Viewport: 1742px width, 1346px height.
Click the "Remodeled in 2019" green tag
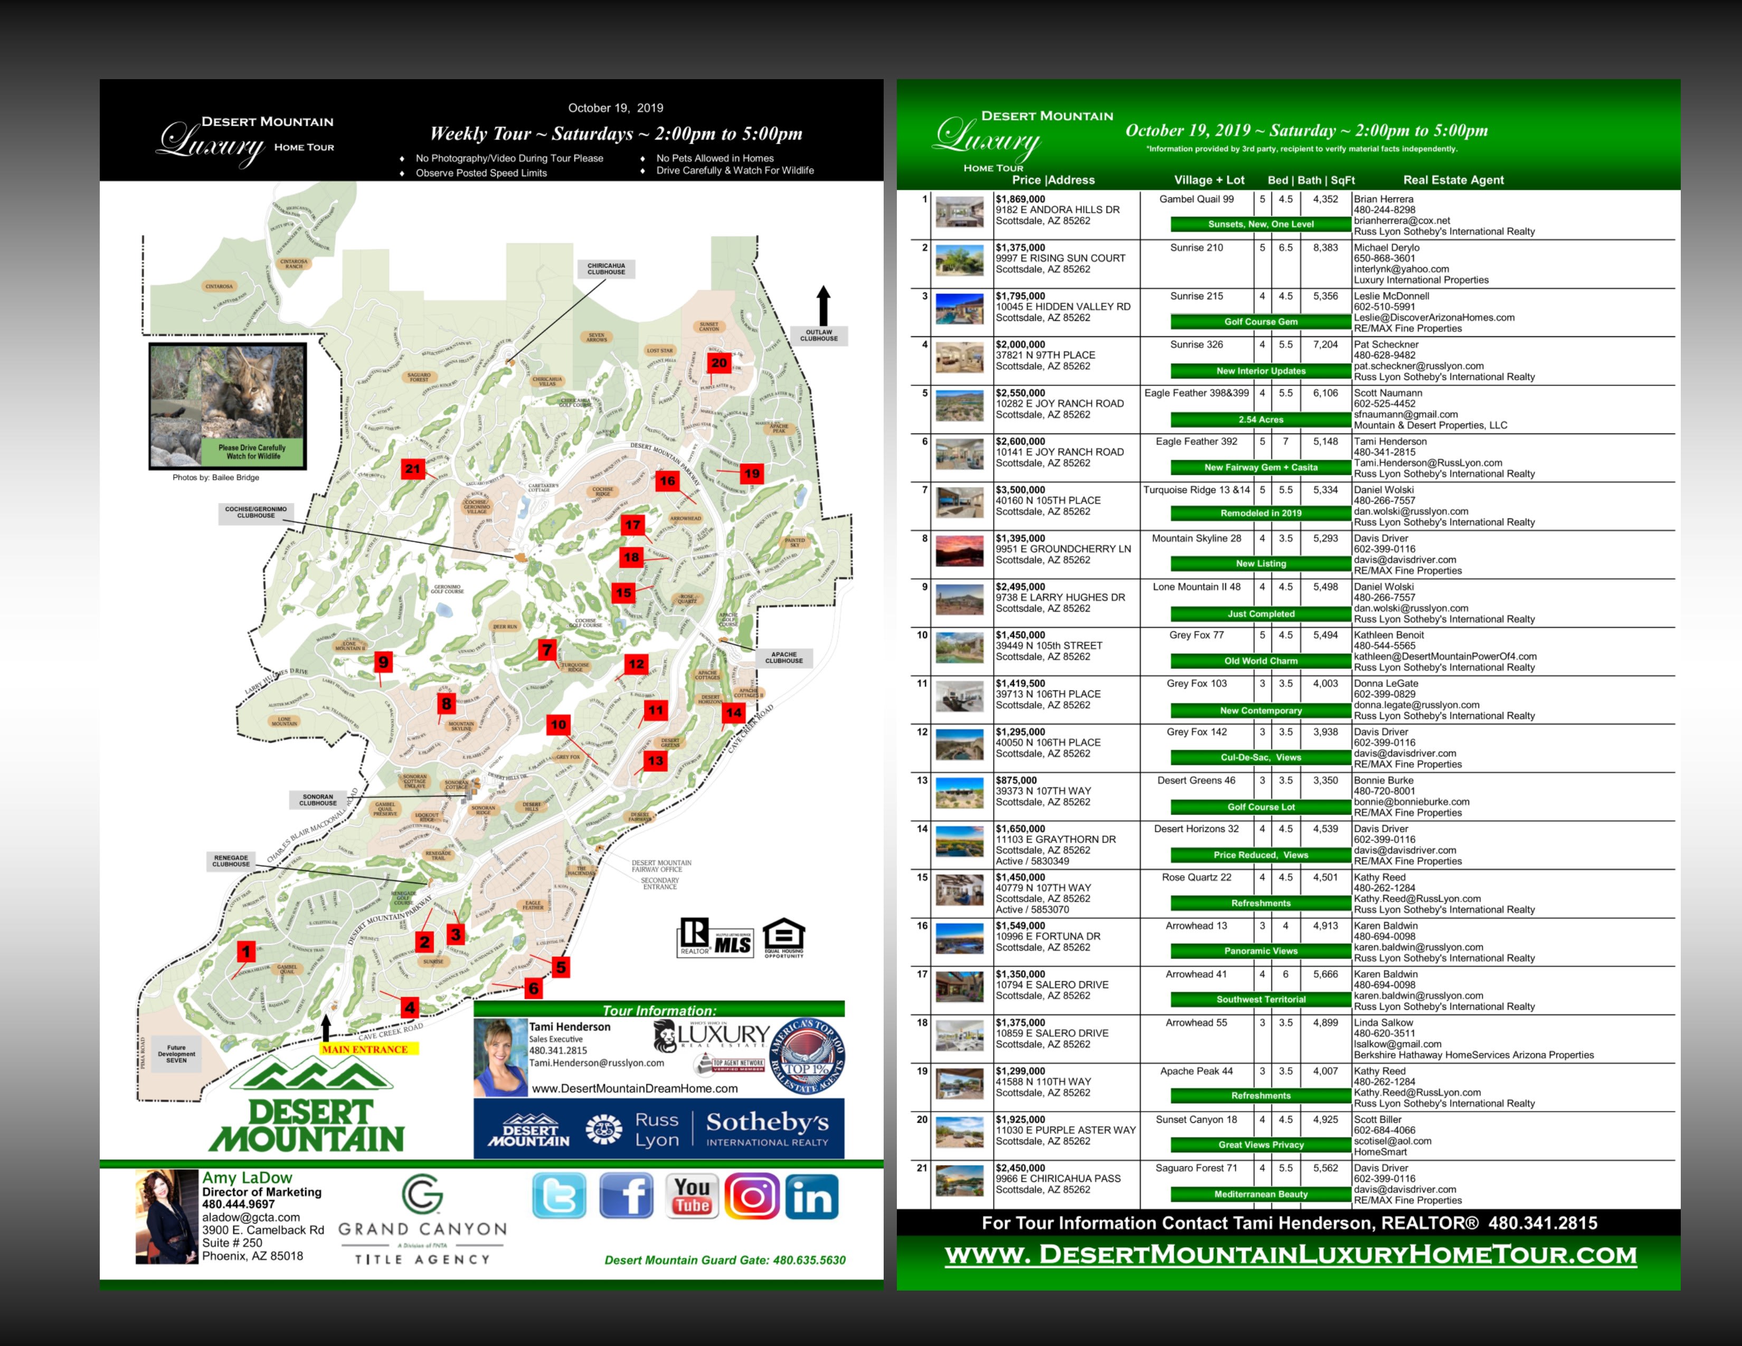point(1260,514)
